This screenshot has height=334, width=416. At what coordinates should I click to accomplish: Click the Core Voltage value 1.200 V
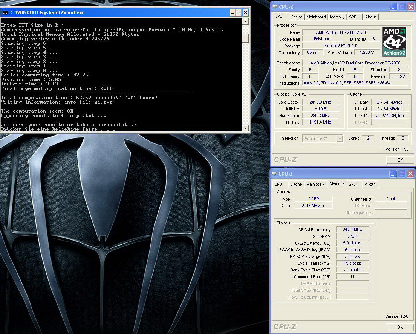[x=366, y=52]
